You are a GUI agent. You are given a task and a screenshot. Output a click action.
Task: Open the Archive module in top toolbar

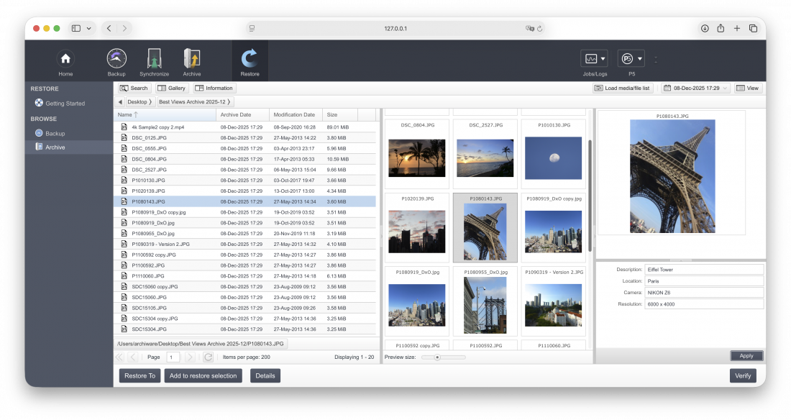[192, 59]
